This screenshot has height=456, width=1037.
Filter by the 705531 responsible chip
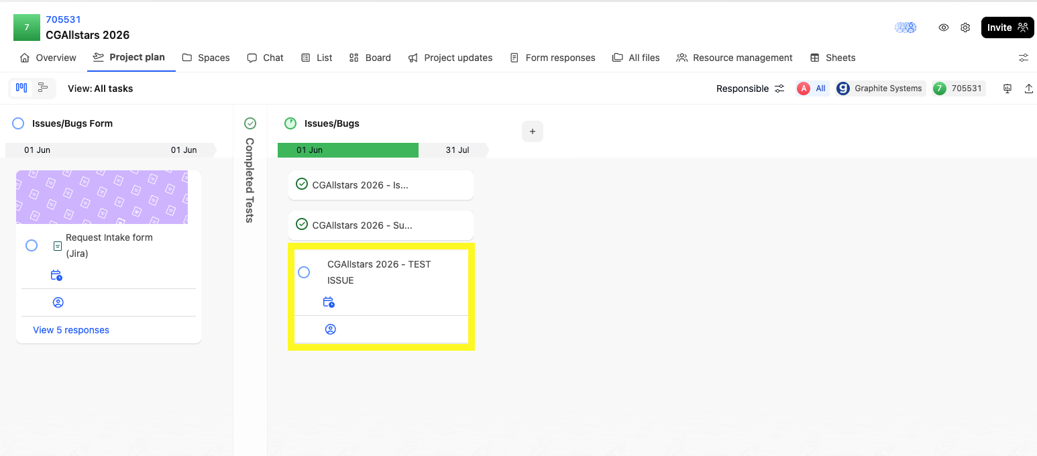[959, 89]
